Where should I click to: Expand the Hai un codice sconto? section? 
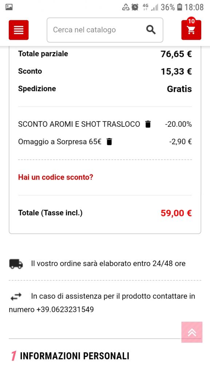pos(55,177)
